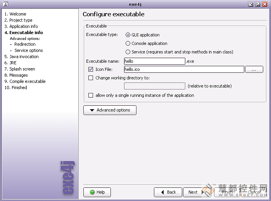The image size is (271, 201).
Task: Jump to step 5 Java invocation
Action: (21, 57)
